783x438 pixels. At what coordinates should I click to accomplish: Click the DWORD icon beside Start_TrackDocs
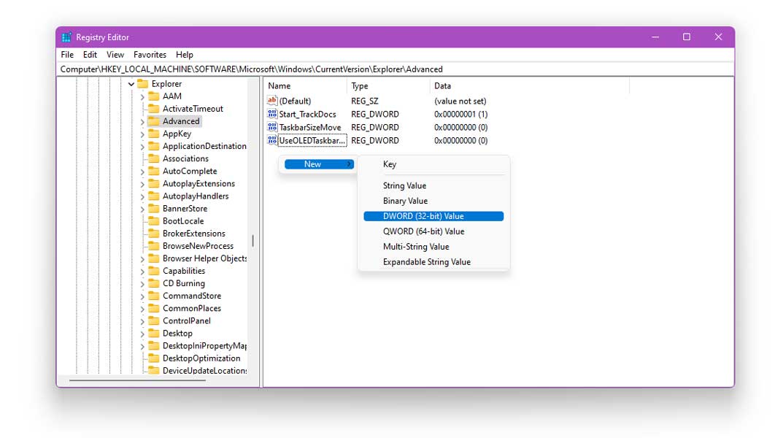[x=271, y=114]
